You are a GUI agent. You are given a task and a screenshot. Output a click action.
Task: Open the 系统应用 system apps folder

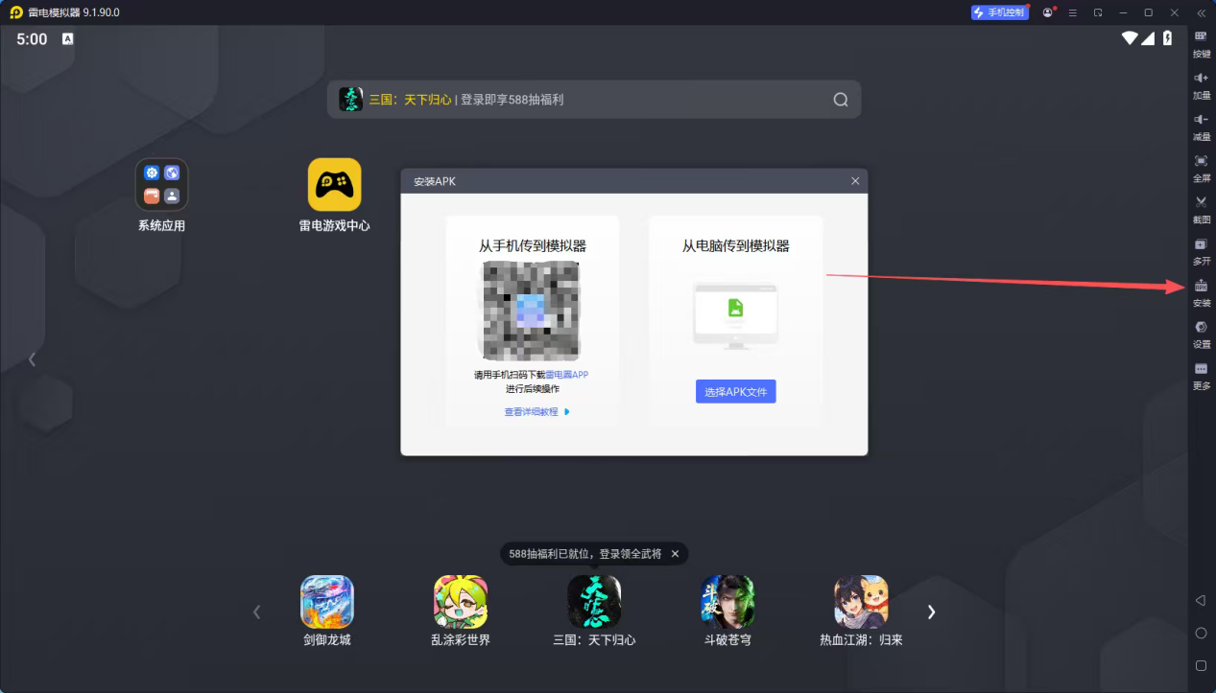click(161, 196)
